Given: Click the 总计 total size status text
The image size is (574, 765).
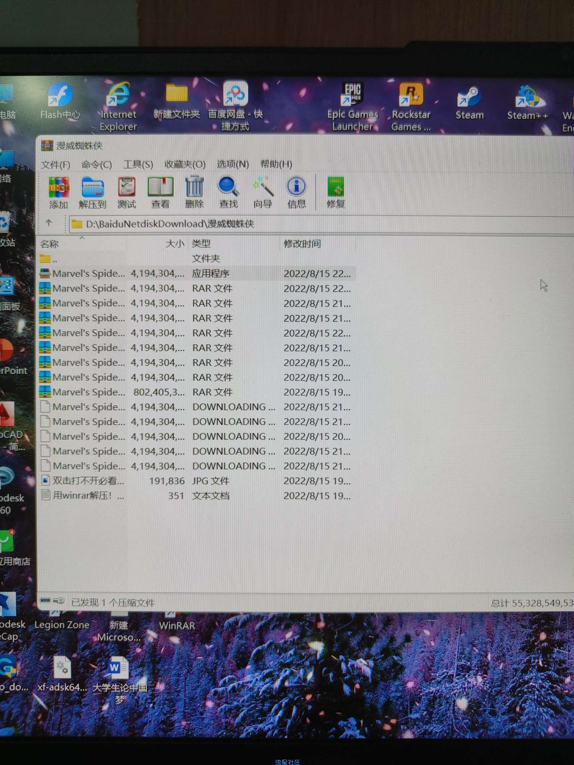Looking at the screenshot, I should [x=532, y=603].
